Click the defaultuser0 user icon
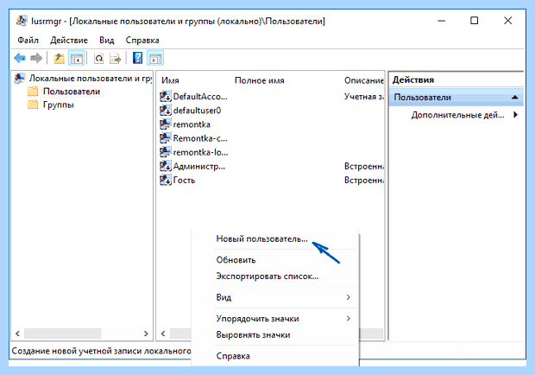Image resolution: width=535 pixels, height=375 pixels. click(x=166, y=111)
